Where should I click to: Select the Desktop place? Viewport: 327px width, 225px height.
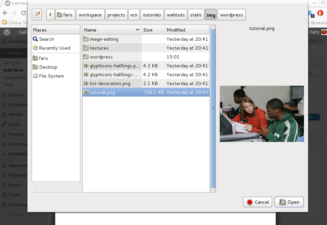(48, 67)
